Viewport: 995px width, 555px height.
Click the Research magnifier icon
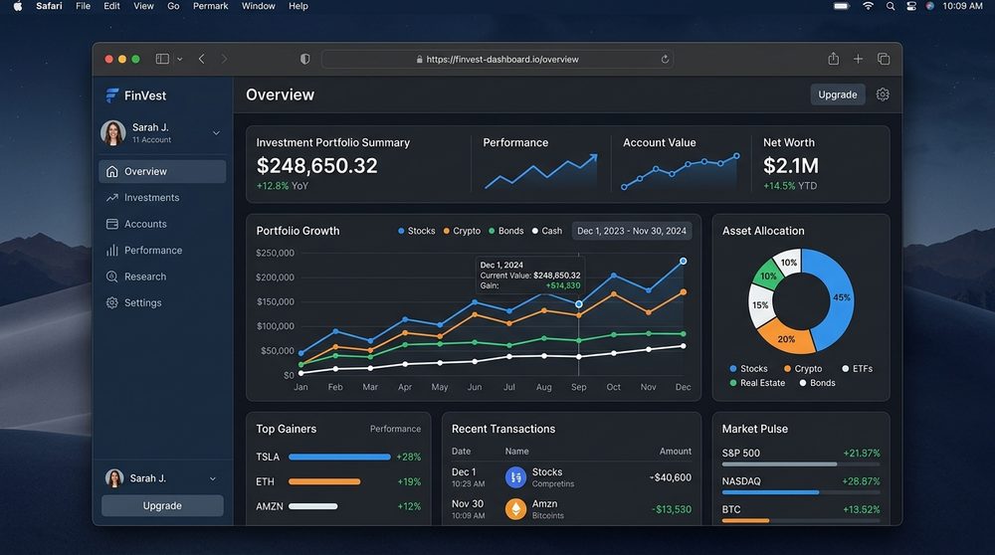[112, 277]
